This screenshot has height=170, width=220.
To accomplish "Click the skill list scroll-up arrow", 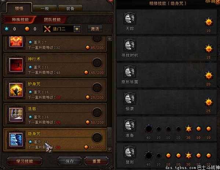I will (x=109, y=39).
